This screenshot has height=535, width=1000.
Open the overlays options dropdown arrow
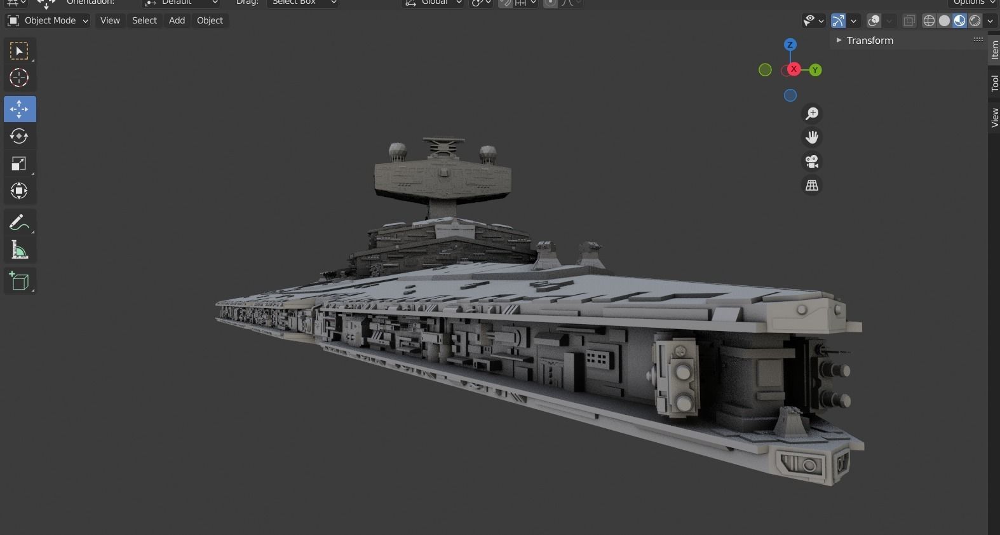click(889, 21)
